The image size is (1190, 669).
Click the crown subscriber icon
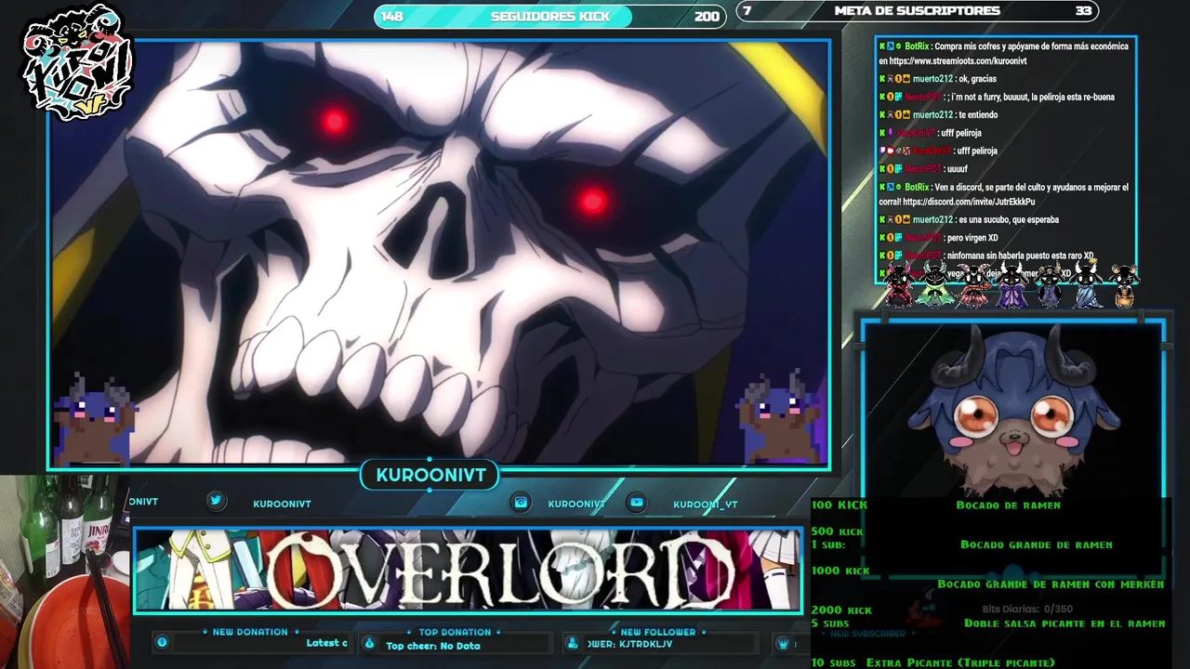click(783, 643)
